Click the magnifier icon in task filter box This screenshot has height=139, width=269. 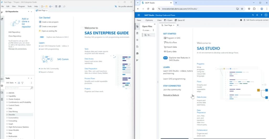[x=32, y=88]
